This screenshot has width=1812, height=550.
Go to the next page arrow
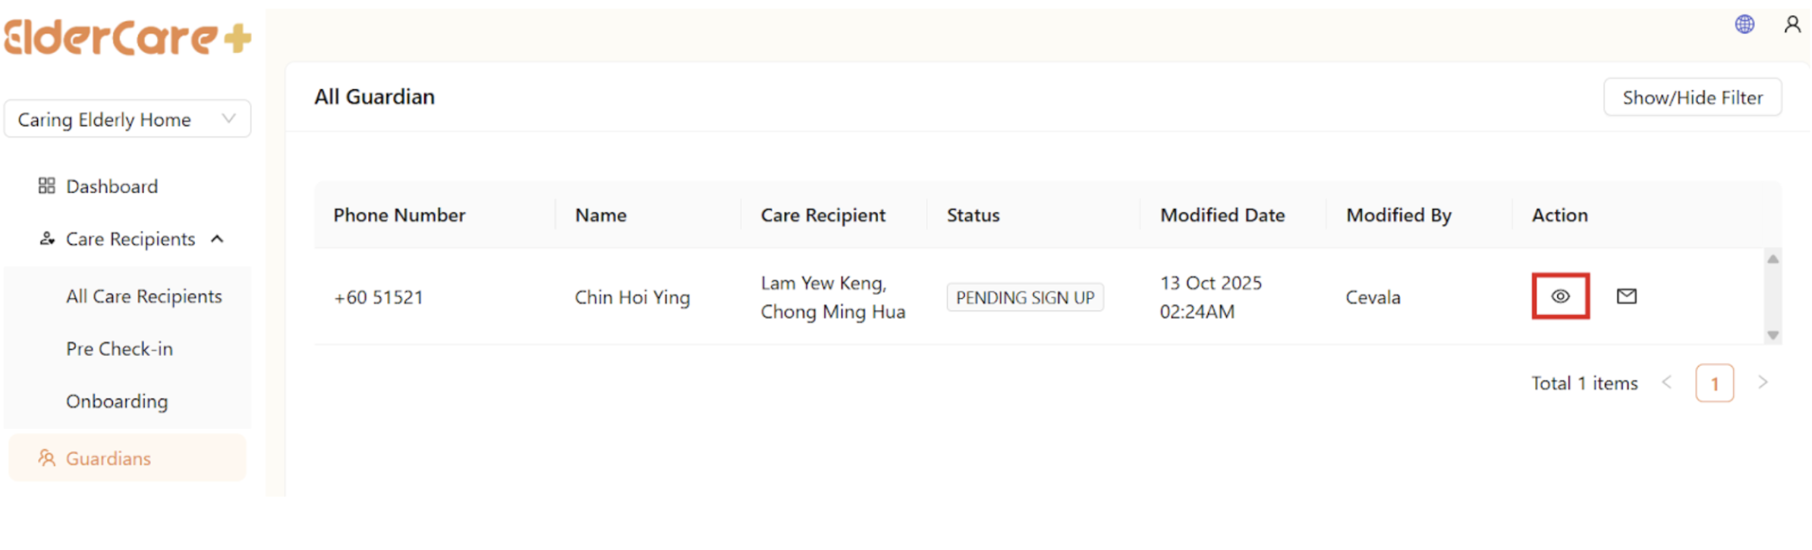[x=1763, y=383]
